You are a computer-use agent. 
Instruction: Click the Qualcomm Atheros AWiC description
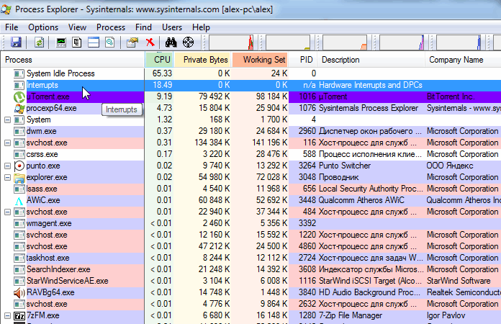point(361,200)
